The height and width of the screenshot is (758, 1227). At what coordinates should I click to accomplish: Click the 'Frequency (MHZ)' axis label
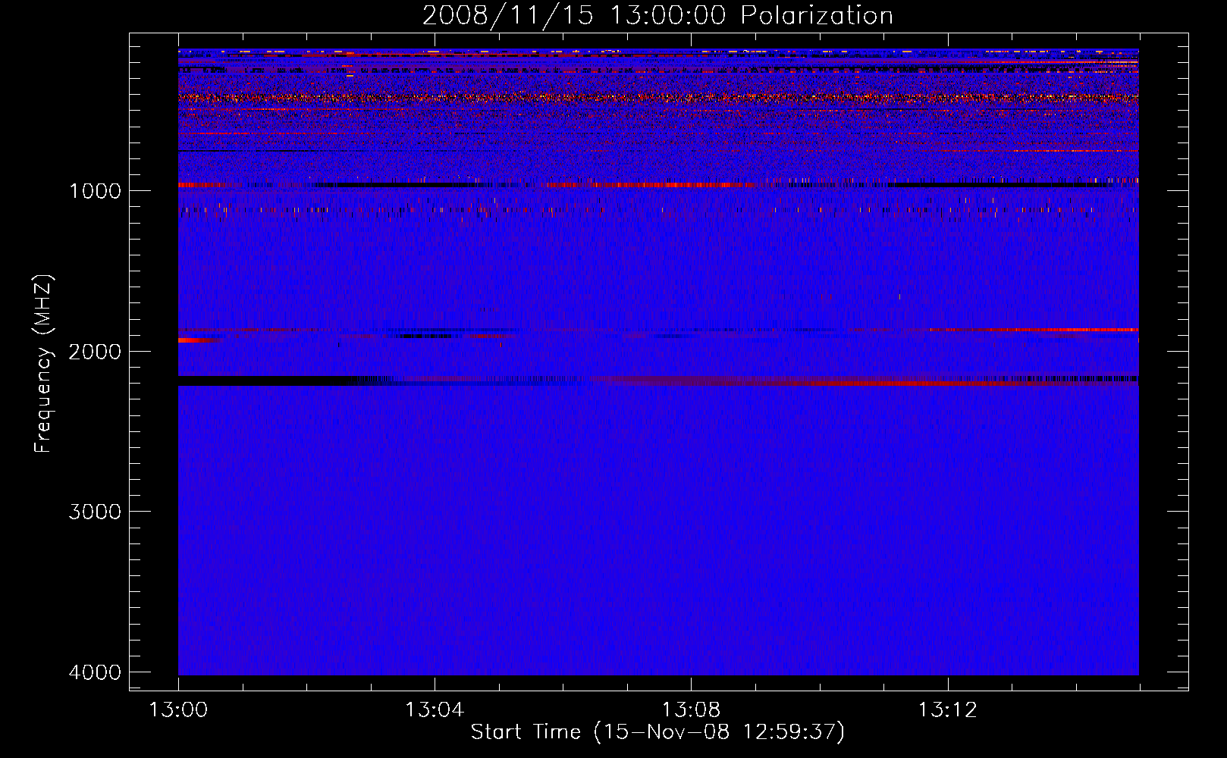pyautogui.click(x=43, y=364)
